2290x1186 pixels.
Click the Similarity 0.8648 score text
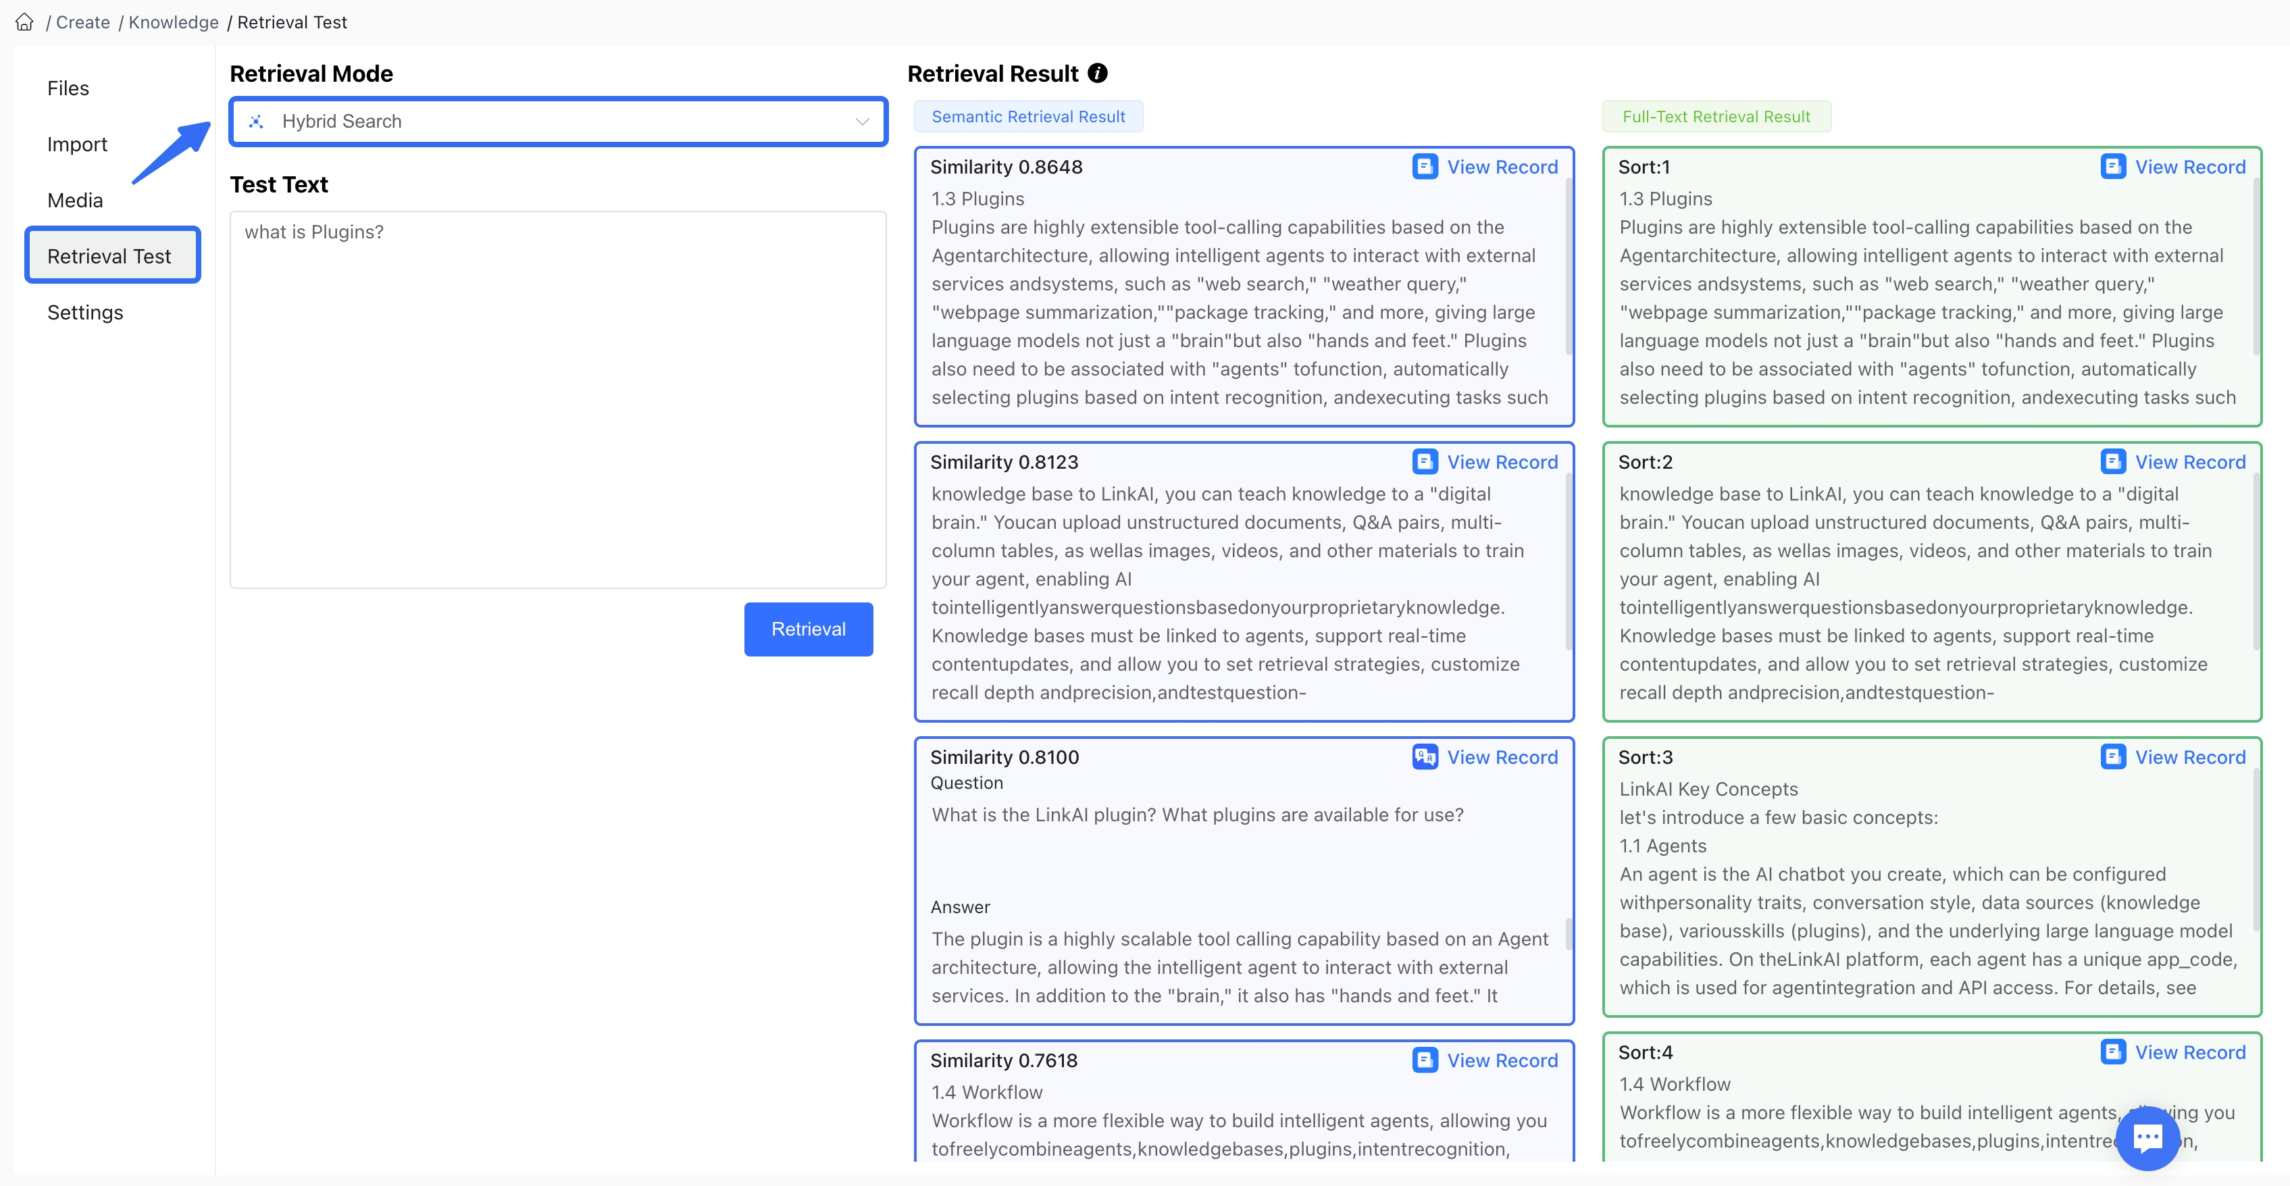coord(1007,167)
